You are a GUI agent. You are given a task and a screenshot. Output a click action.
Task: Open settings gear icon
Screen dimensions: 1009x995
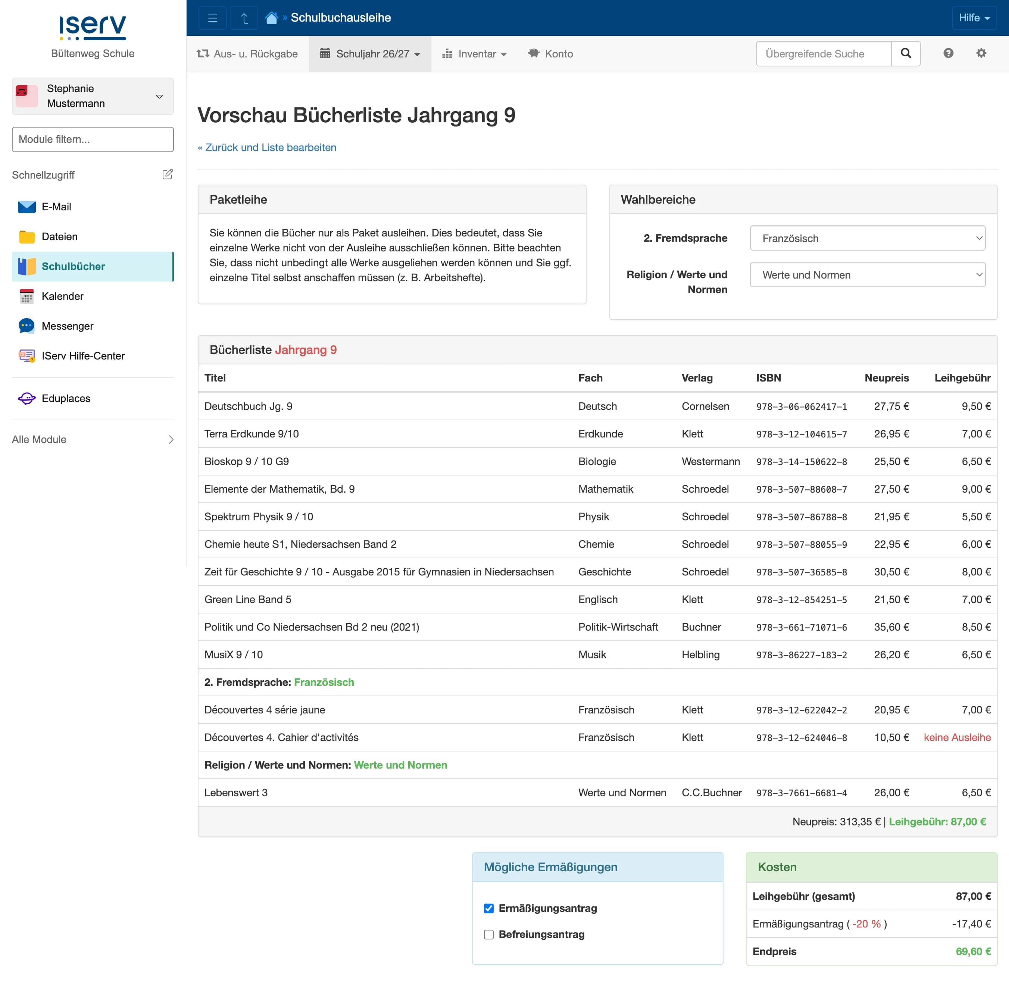pyautogui.click(x=981, y=53)
